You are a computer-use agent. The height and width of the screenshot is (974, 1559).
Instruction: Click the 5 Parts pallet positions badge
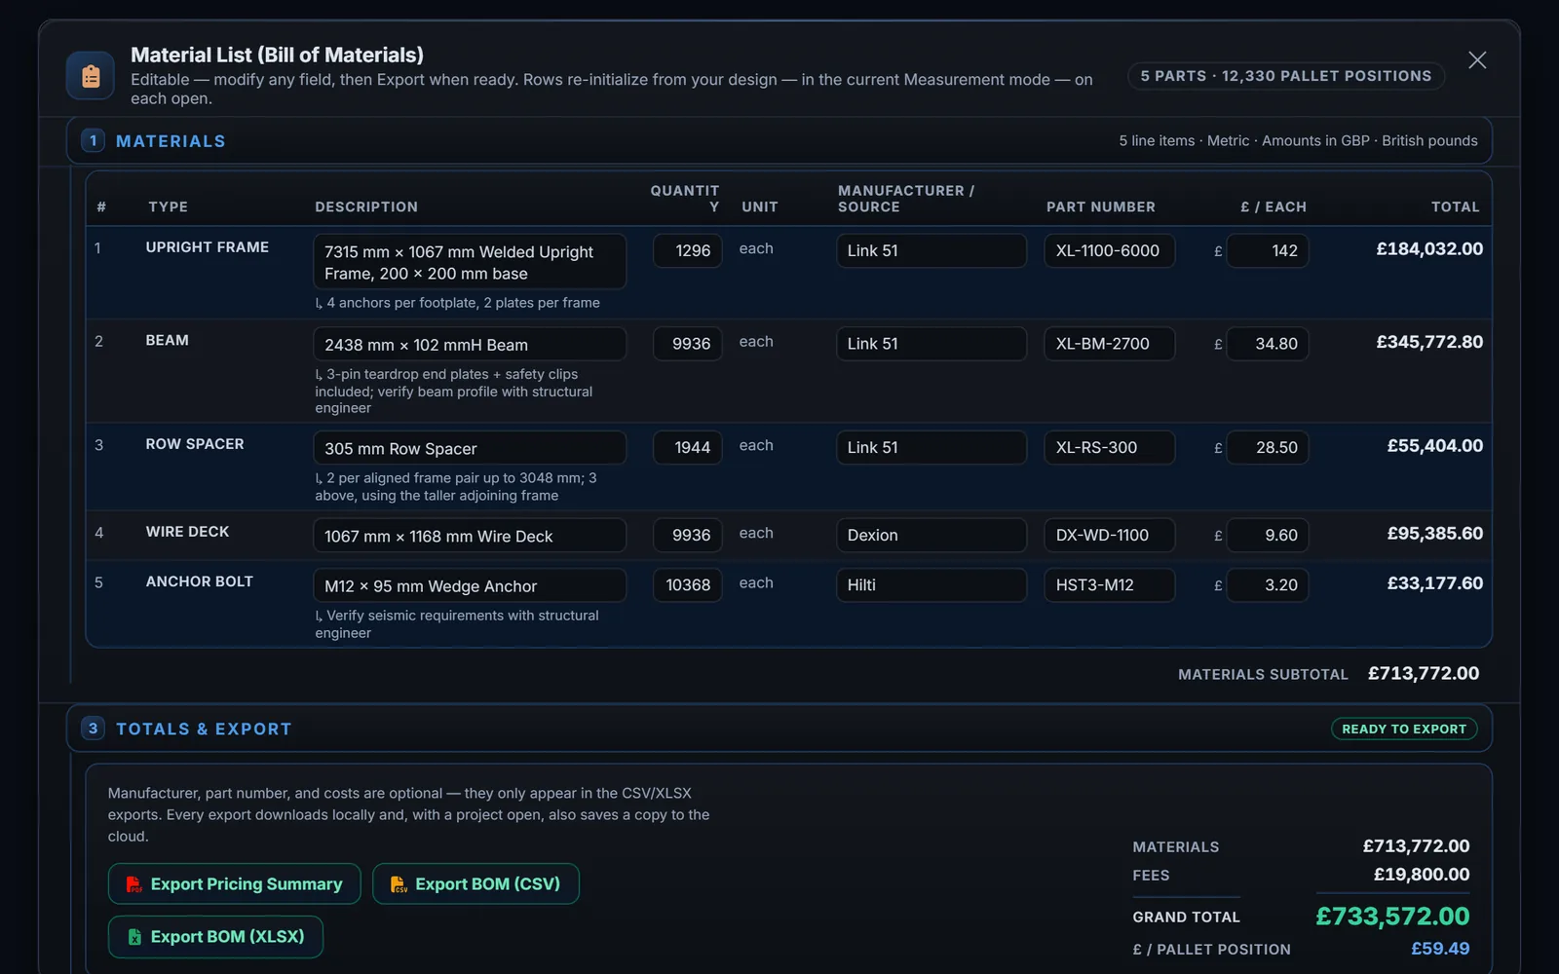[x=1286, y=76]
